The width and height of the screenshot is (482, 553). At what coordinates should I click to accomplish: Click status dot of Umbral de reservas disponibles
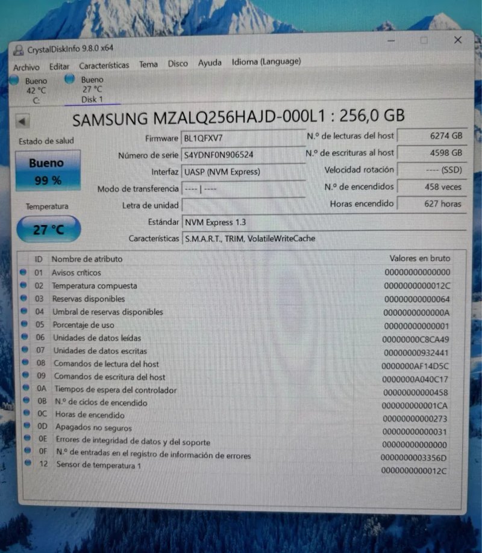(x=24, y=311)
